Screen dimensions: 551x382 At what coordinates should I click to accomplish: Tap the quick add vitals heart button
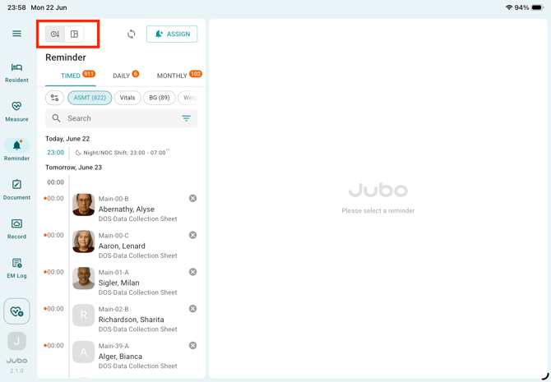[x=16, y=311]
